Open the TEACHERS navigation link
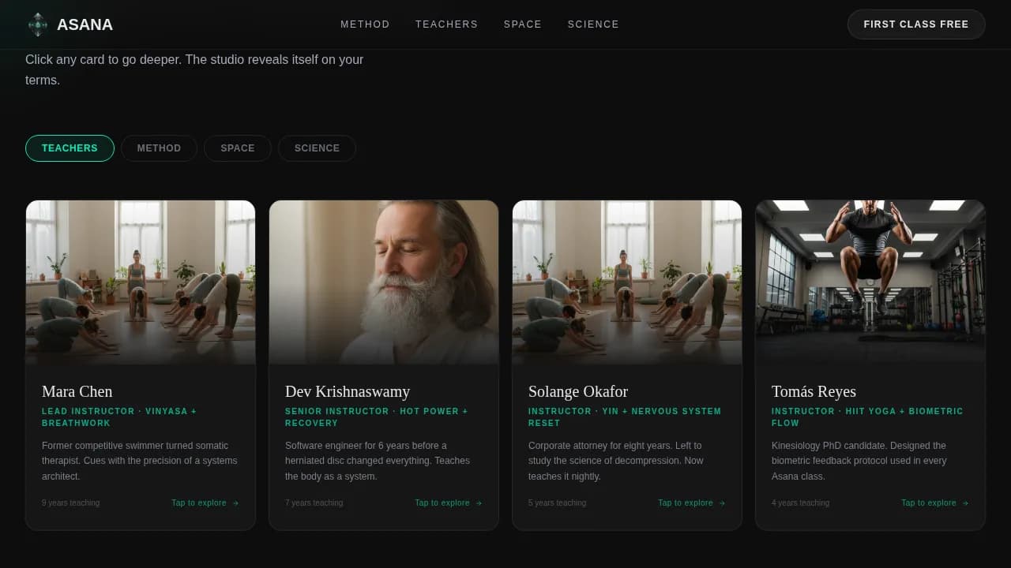 click(x=446, y=24)
